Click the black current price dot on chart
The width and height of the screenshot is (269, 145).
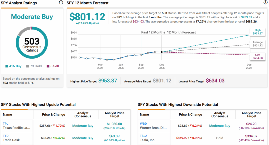pos(162,52)
